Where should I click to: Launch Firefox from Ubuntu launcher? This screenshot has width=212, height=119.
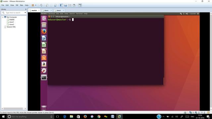coord(44,32)
